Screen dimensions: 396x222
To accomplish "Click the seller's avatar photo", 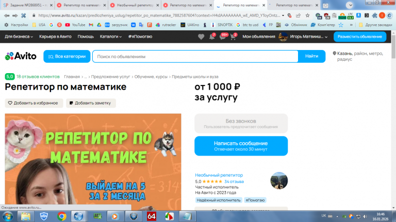I will point(279,181).
